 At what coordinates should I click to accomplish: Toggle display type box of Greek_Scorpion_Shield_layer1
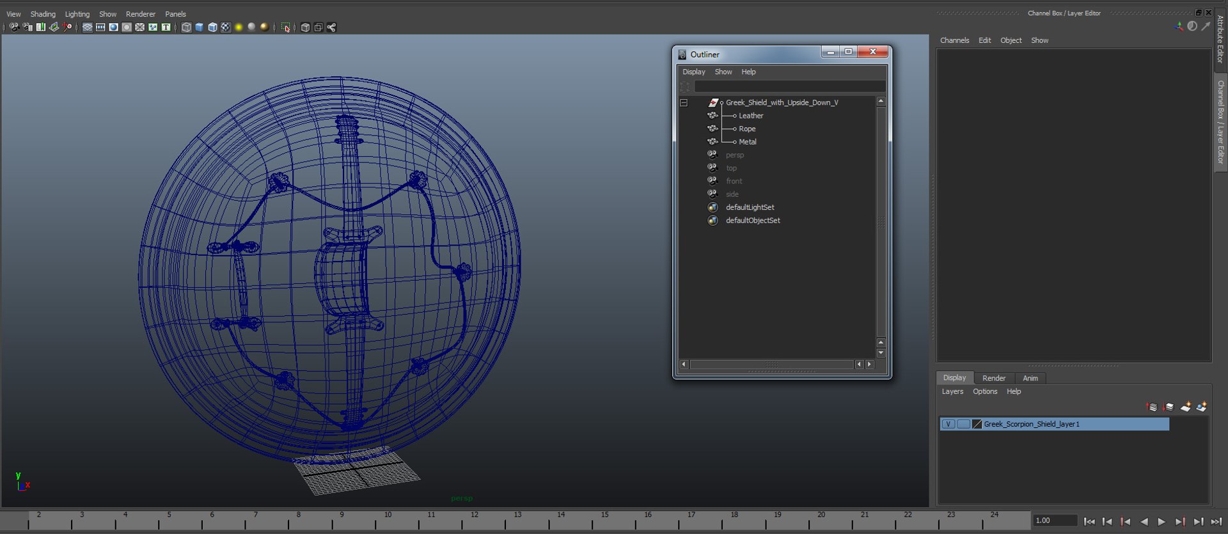[963, 424]
